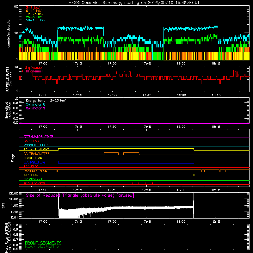Image resolution: width=253 pixels, height=253 pixels.
Task: Click the SAS axis label
Action: 3,205
